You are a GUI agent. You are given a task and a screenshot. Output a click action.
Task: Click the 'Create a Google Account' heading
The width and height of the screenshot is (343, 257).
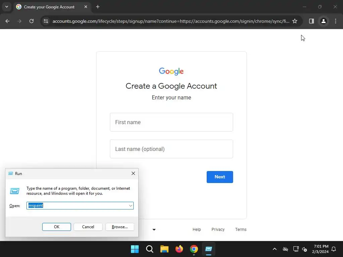point(171,86)
